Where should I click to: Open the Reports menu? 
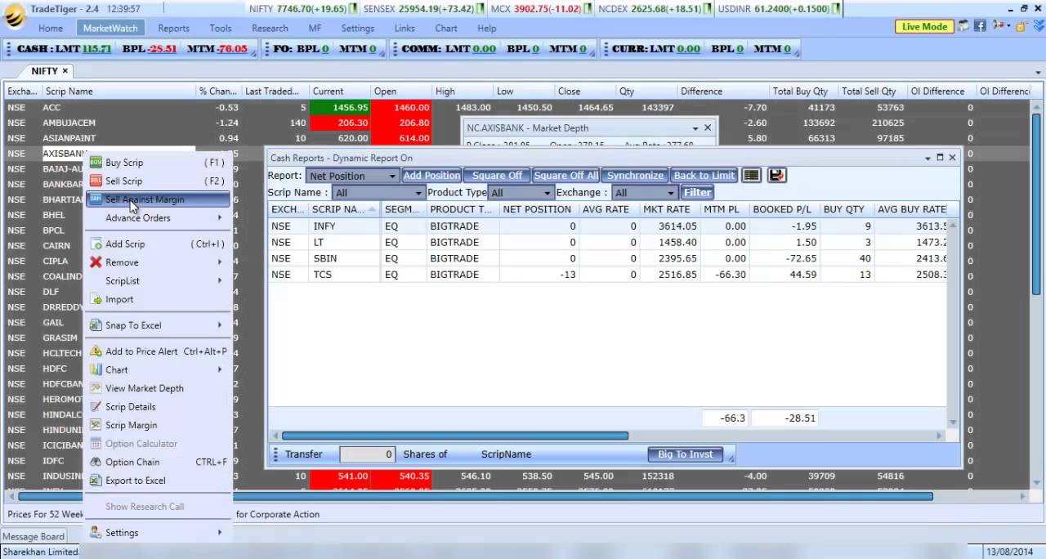(x=174, y=28)
